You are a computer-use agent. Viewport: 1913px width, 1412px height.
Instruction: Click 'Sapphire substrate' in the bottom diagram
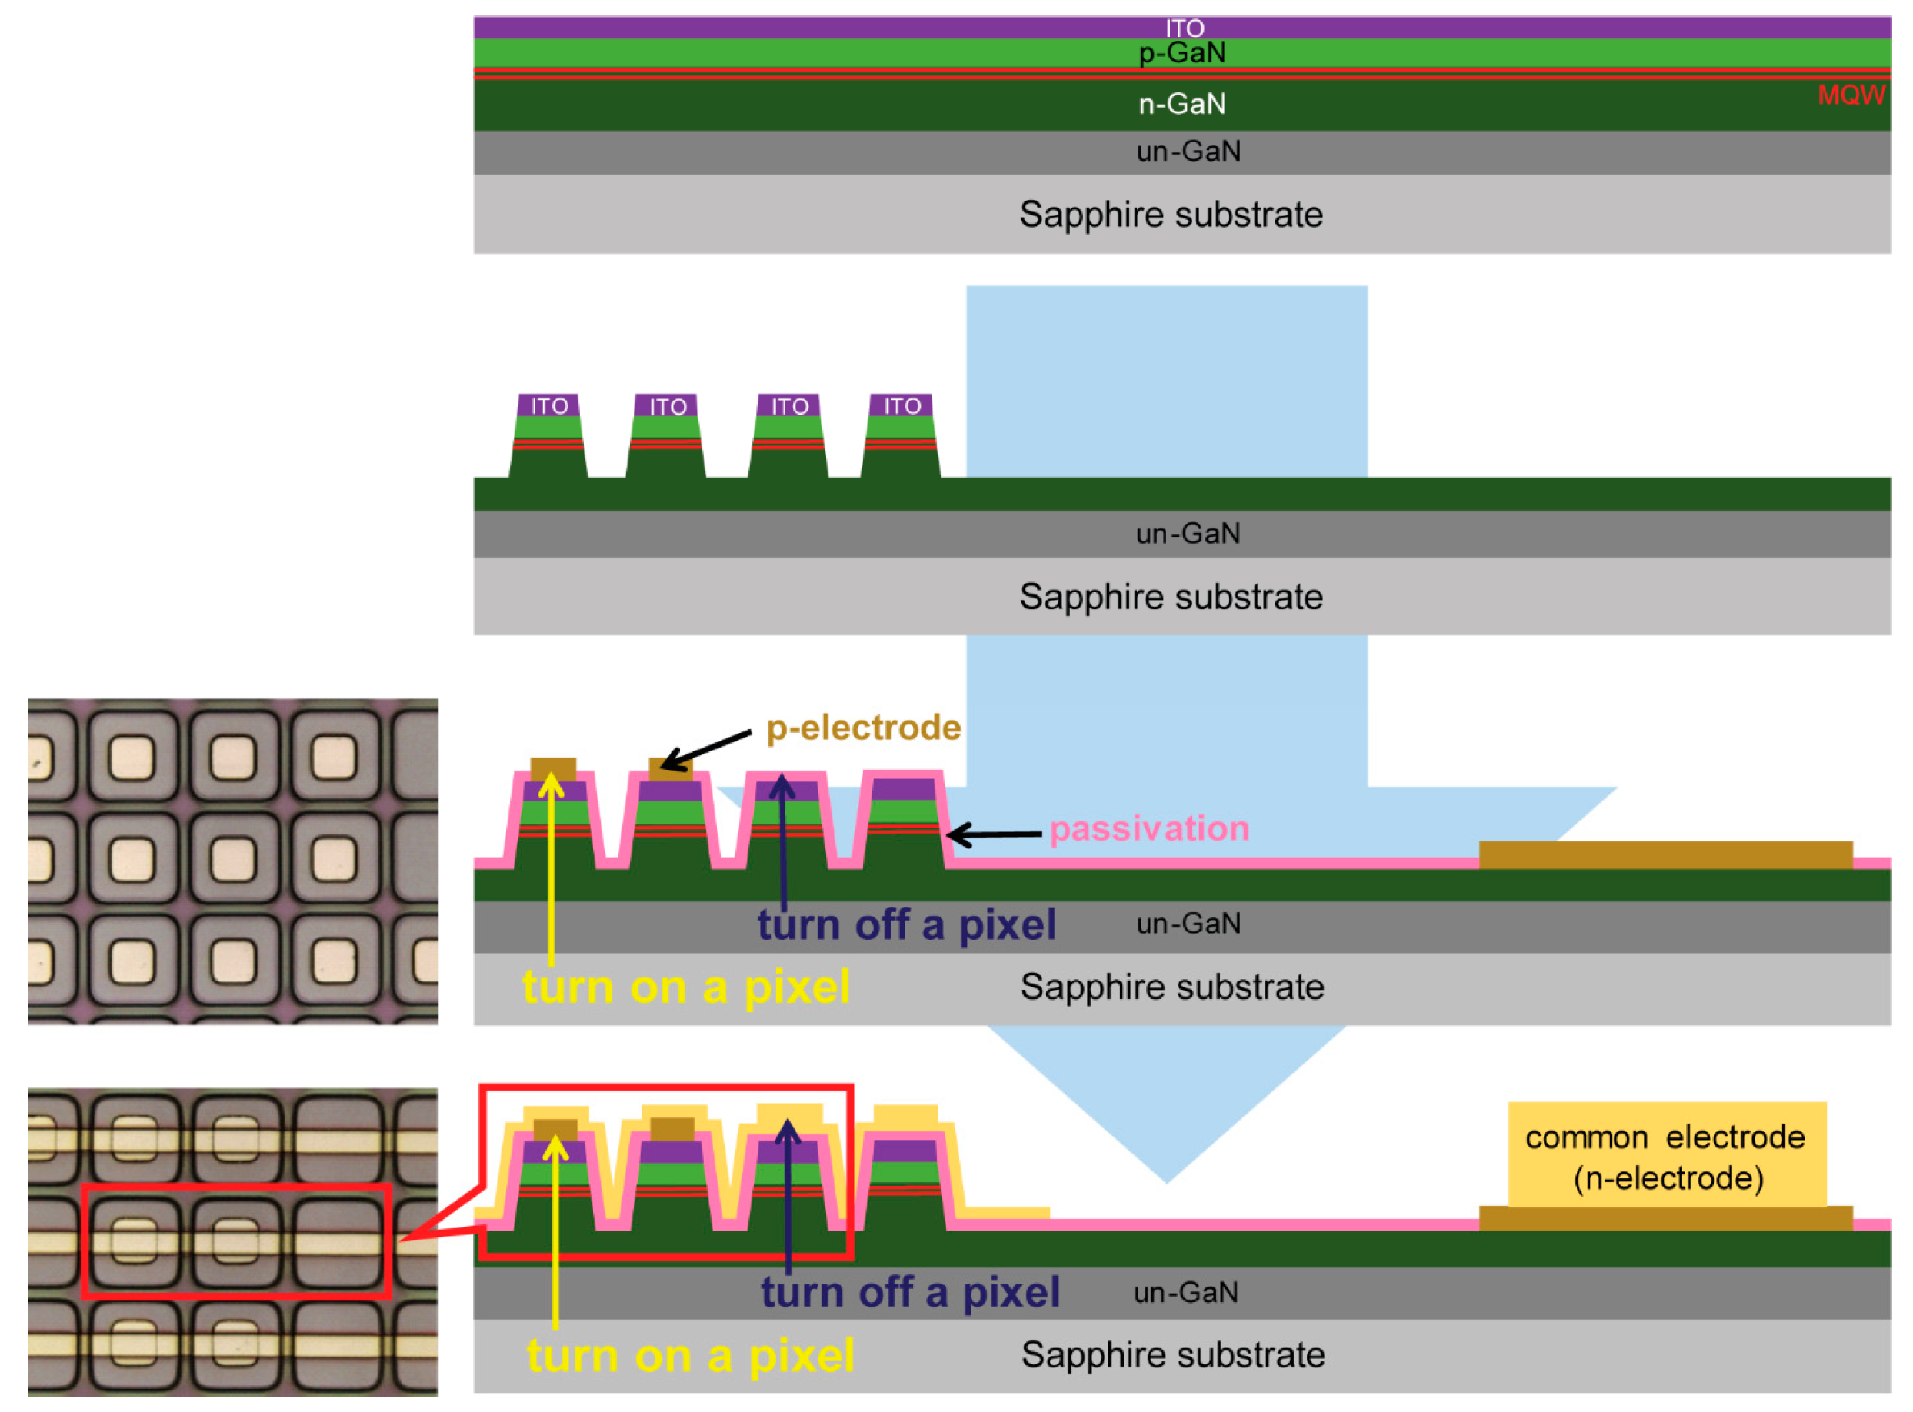click(x=1173, y=1355)
